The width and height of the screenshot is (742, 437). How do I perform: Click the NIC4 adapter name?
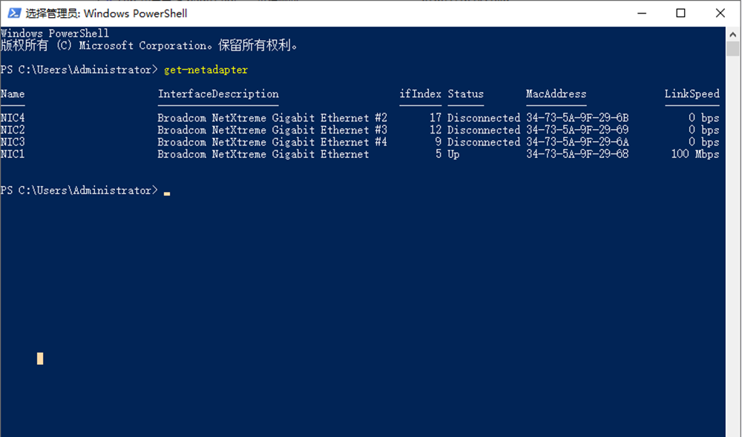13,118
